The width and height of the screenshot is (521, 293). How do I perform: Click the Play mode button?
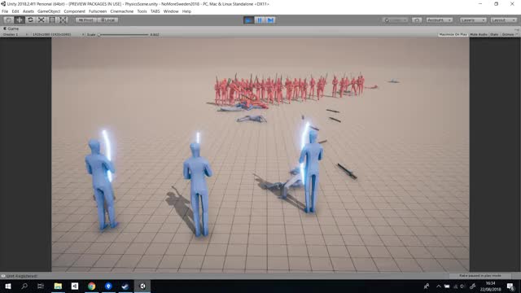pyautogui.click(x=248, y=20)
